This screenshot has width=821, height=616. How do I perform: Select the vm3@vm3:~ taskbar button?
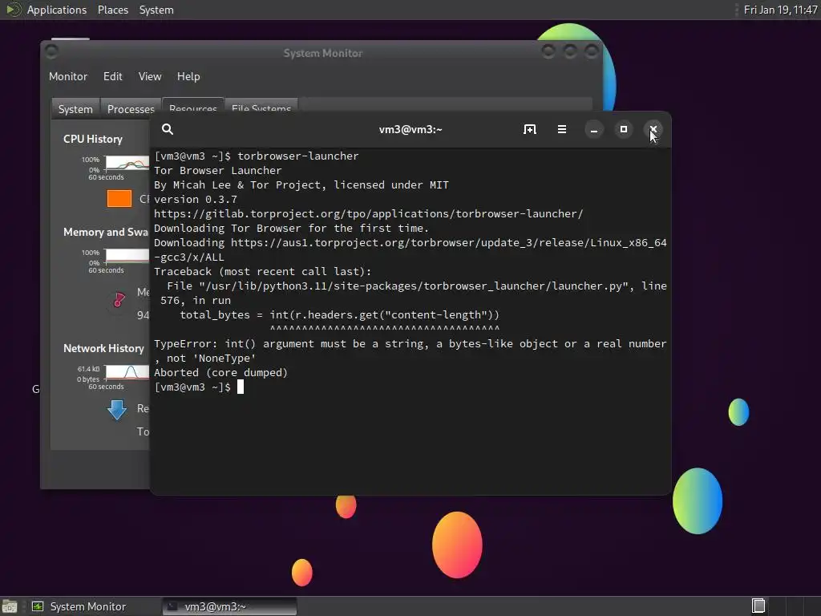click(x=229, y=606)
